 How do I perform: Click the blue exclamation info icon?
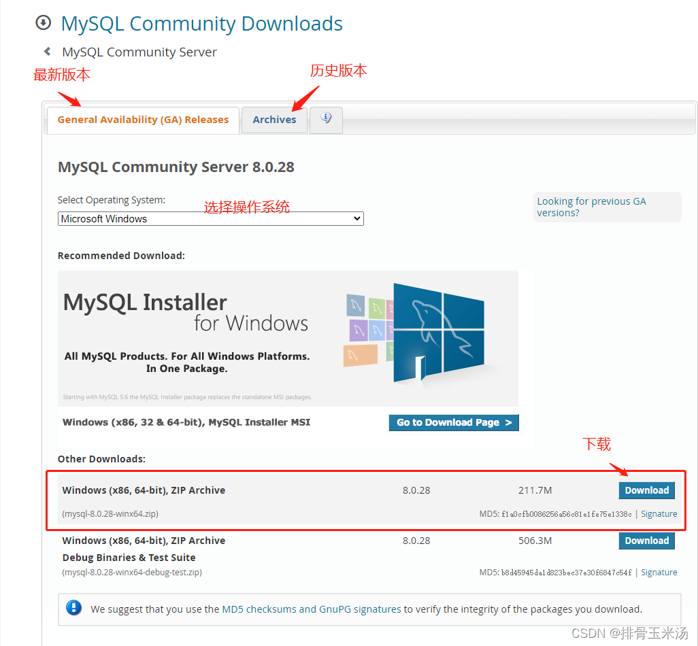(73, 608)
